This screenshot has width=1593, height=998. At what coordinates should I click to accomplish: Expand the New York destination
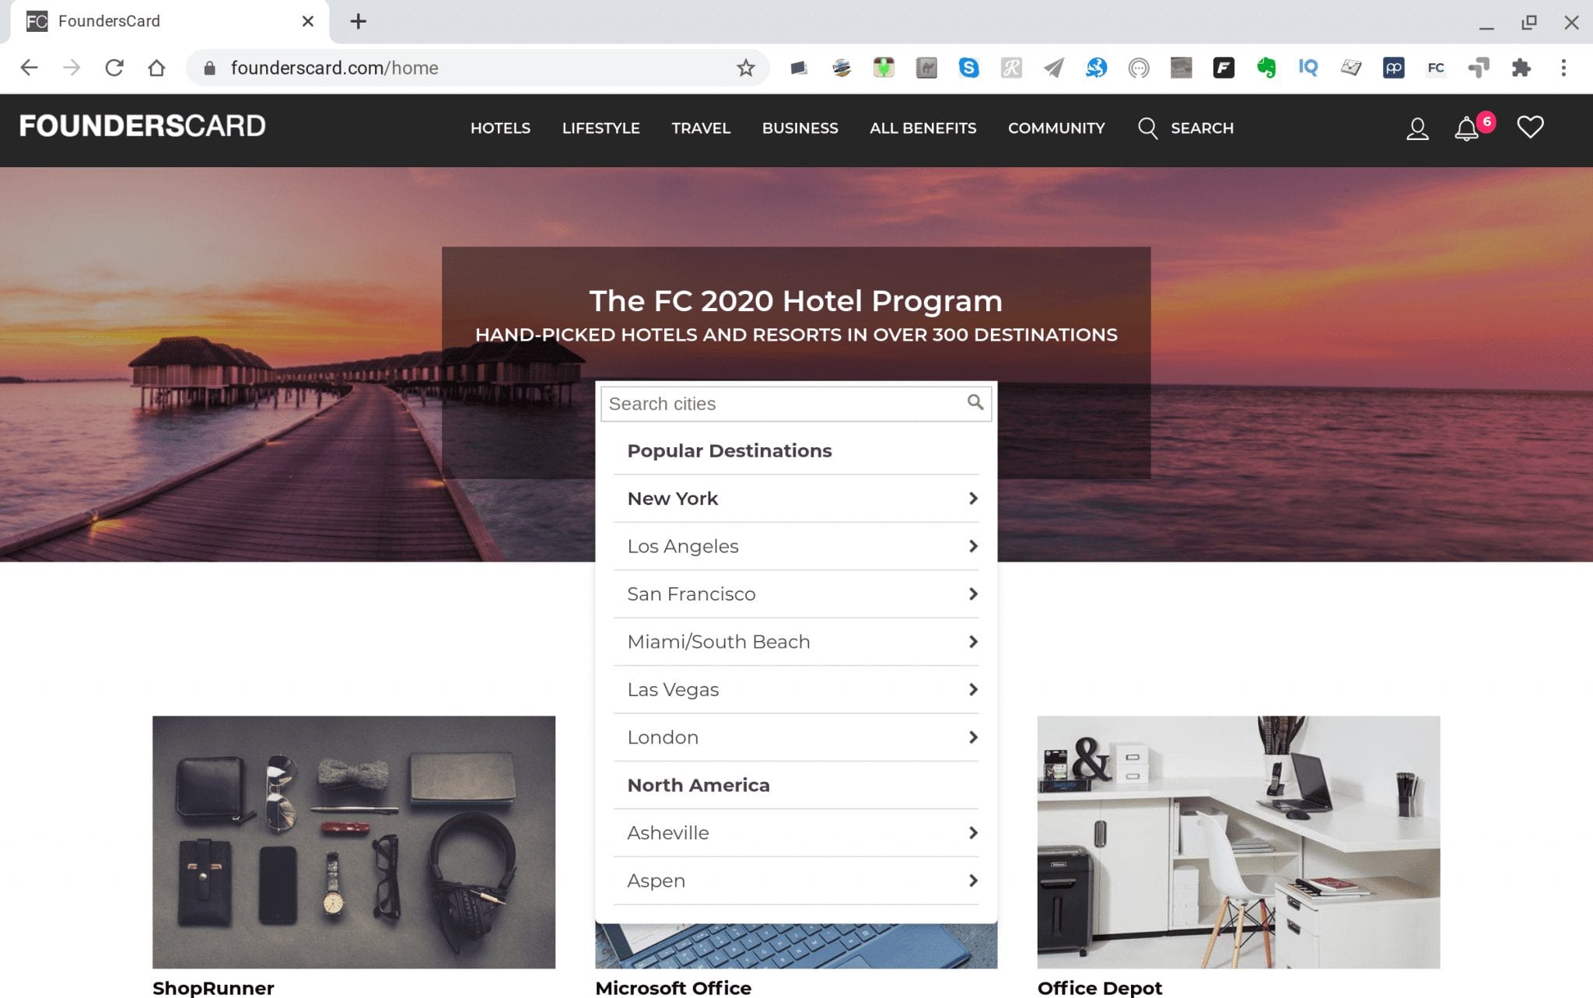972,499
